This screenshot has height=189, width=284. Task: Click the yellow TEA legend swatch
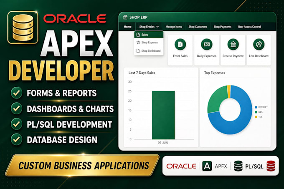[x=256, y=117]
